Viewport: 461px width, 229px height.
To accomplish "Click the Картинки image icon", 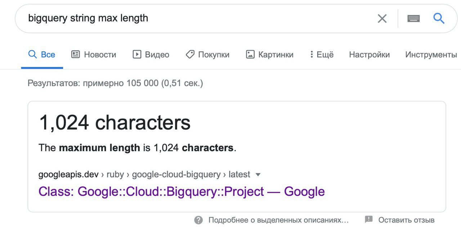I will (250, 55).
